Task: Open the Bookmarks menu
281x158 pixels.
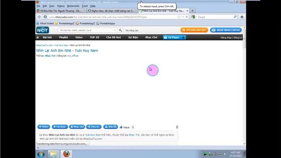Action: click(x=73, y=6)
